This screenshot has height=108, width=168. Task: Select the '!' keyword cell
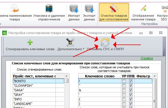pos(100,81)
